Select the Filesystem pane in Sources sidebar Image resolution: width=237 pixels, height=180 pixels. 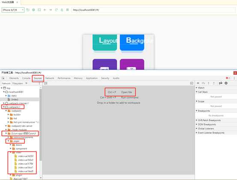click(18, 83)
